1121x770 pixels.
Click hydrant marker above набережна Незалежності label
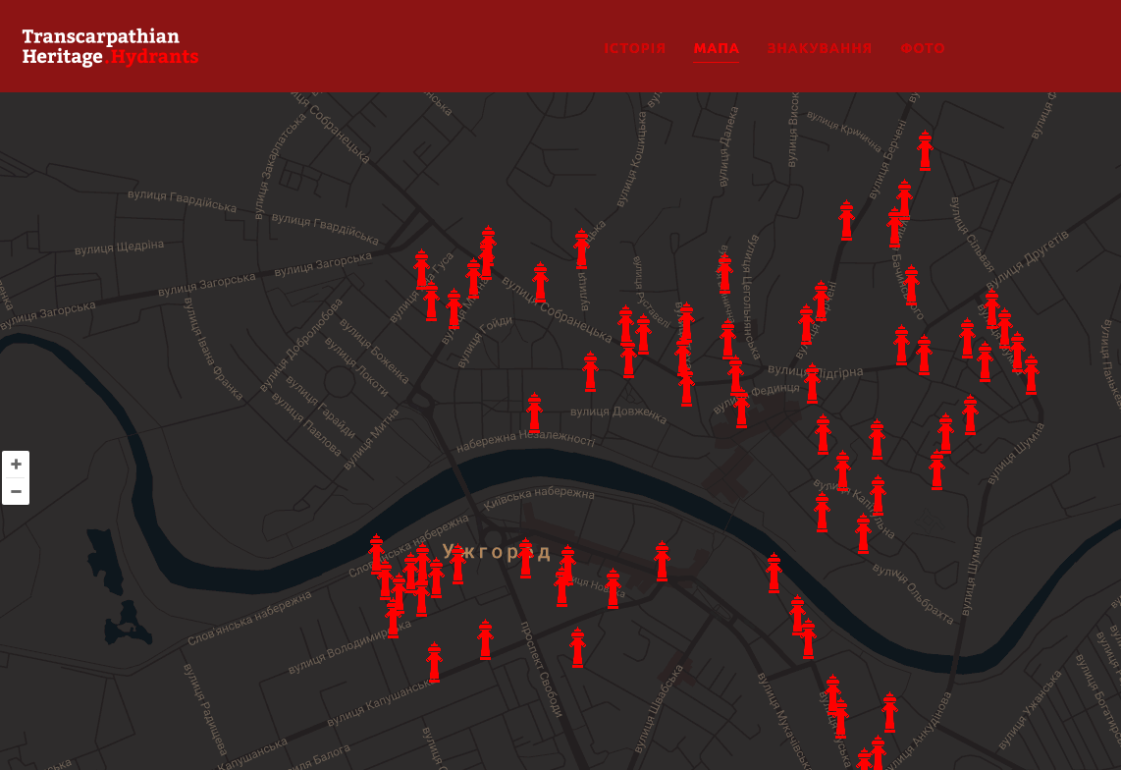coord(534,413)
